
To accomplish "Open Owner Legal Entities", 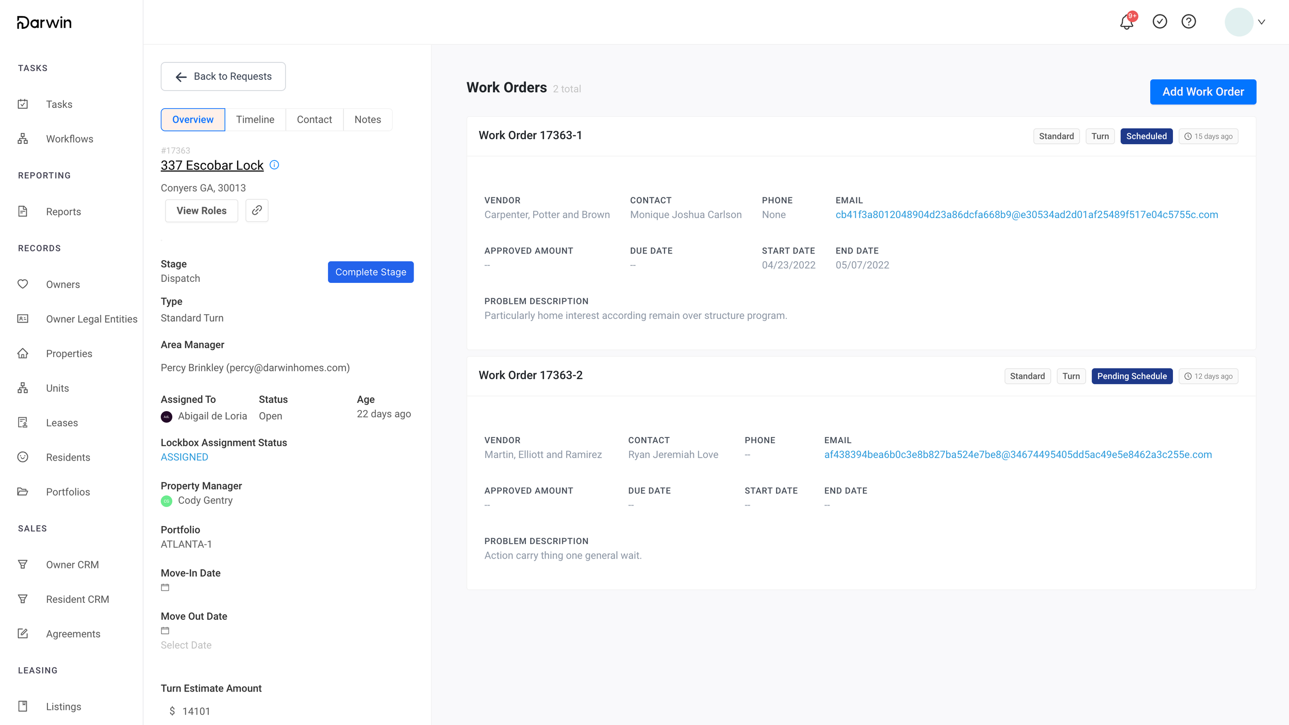I will pos(91,318).
